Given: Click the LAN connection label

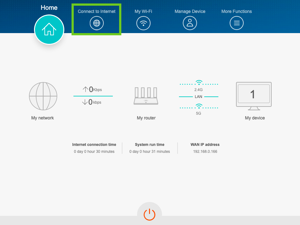Looking at the screenshot, I should [199, 97].
